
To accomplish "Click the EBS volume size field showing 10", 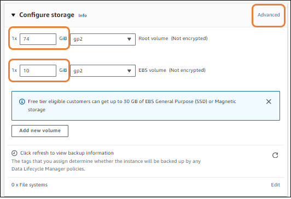I will [38, 71].
